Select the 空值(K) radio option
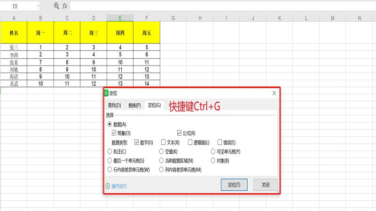Screen dimensions: 376x211 click(x=162, y=151)
